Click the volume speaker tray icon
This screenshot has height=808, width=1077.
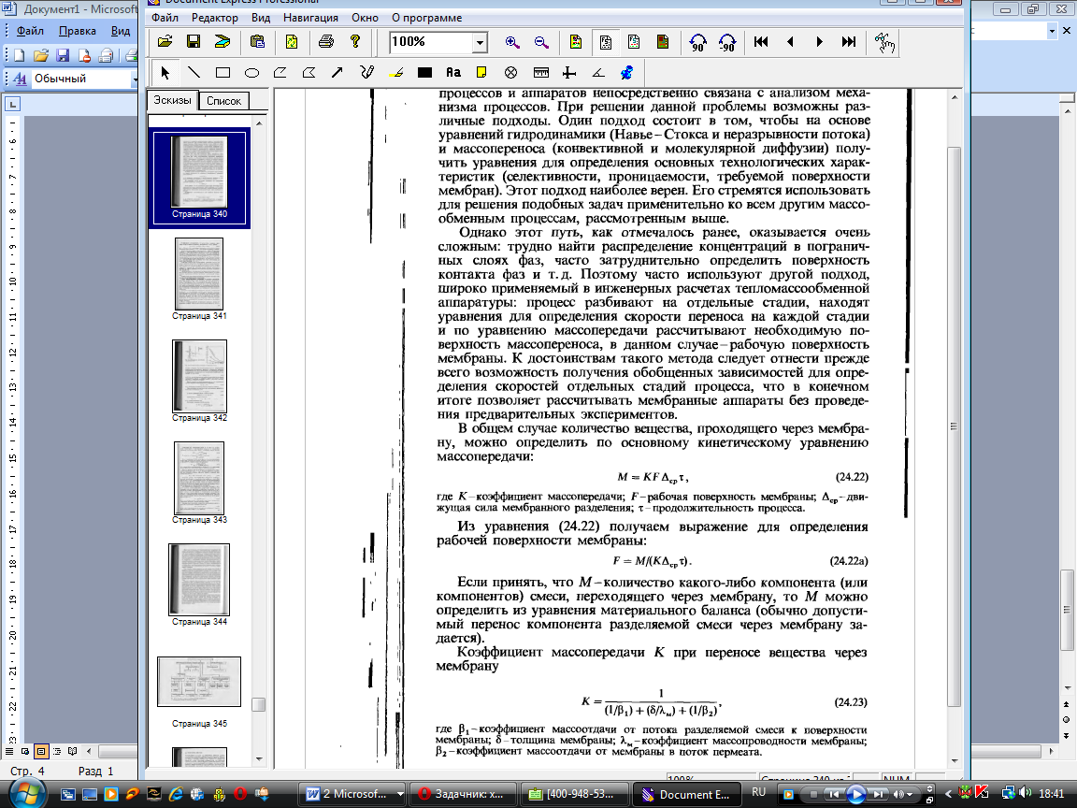tap(1025, 793)
